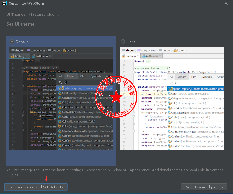This screenshot has height=194, width=233.
Task: Select the Darcula theme radio button
Action: pyautogui.click(x=12, y=42)
